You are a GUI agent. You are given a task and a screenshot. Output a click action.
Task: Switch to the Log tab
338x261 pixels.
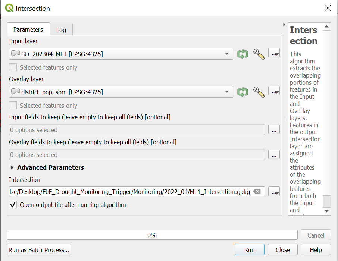tap(61, 30)
